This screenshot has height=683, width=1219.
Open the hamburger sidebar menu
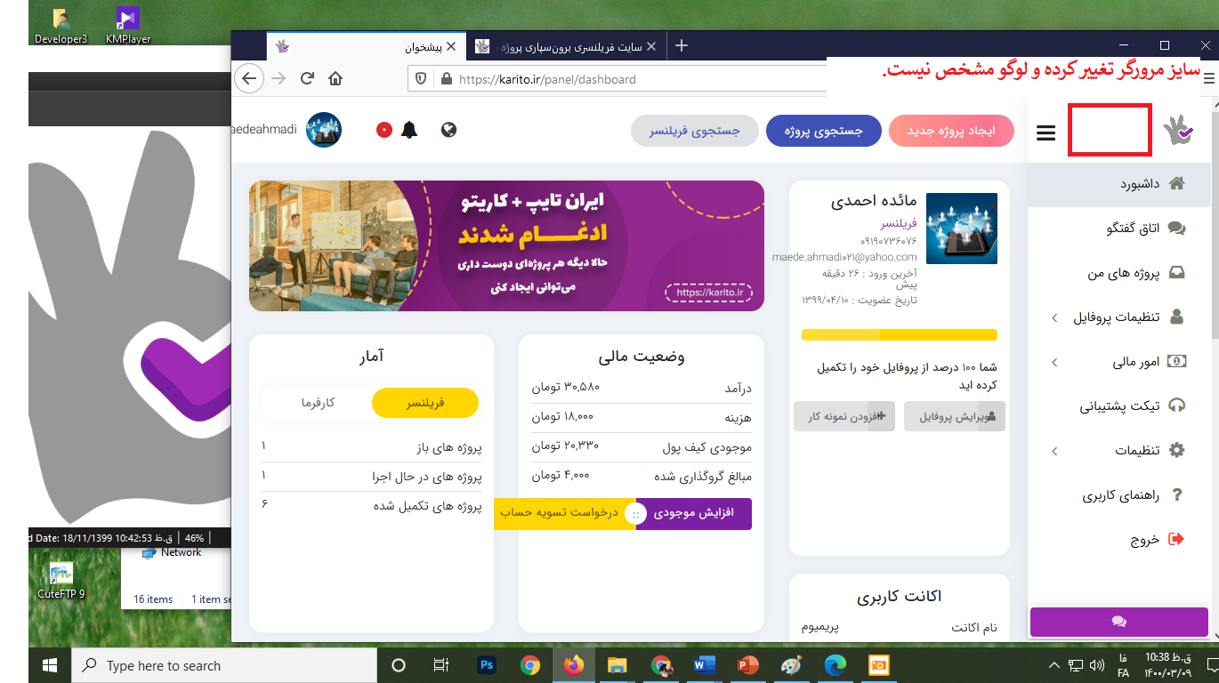click(1046, 133)
